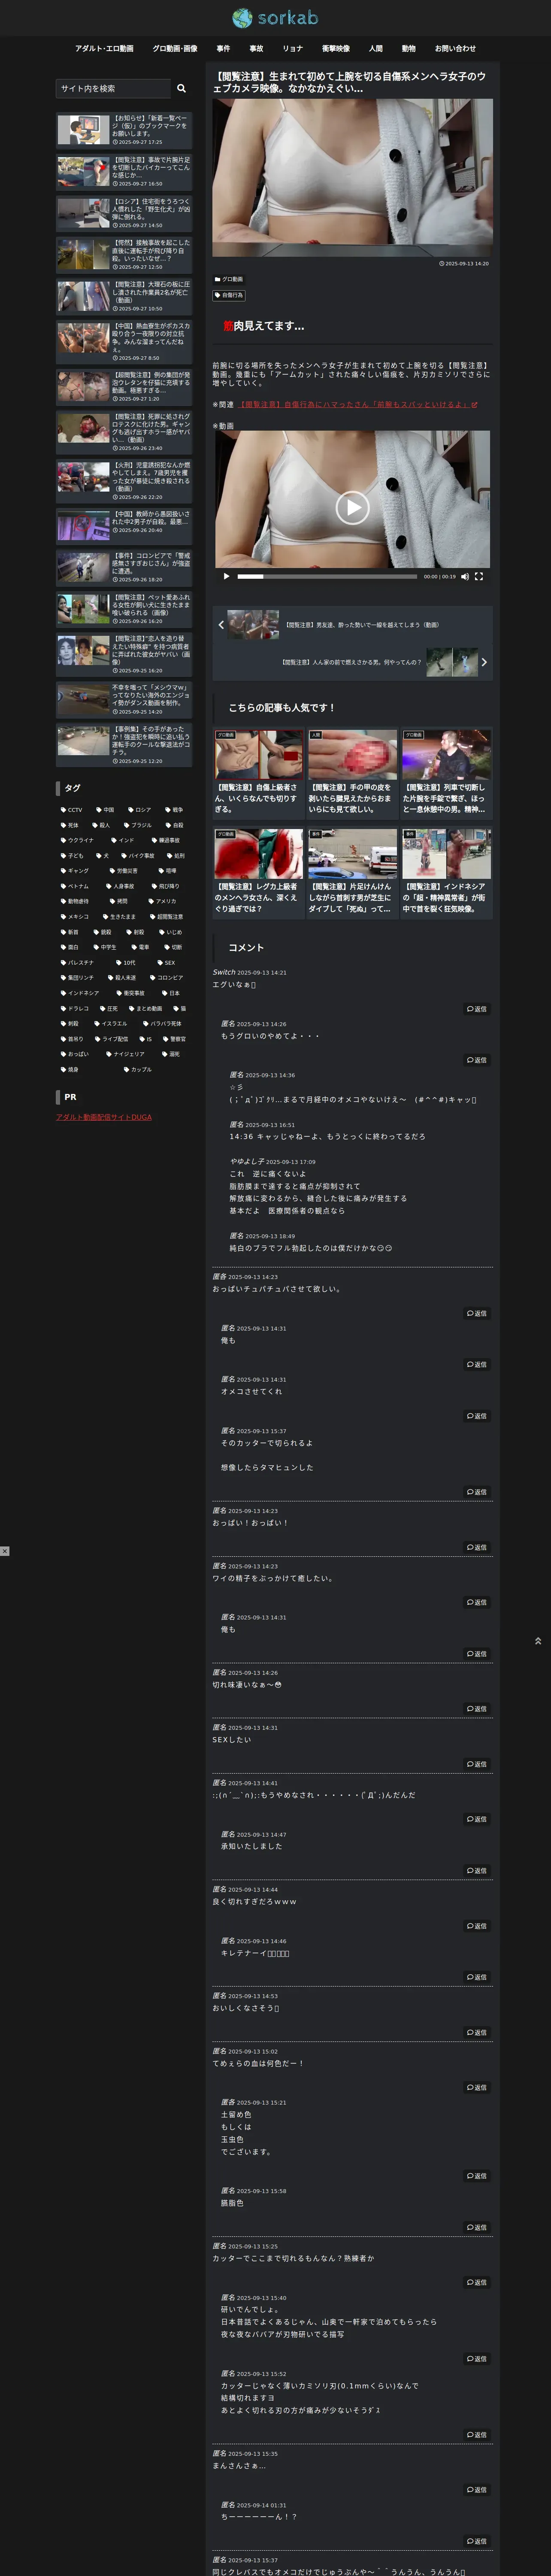The width and height of the screenshot is (551, 2576).
Task: Select the 猫 tag
Action: 180,1008
